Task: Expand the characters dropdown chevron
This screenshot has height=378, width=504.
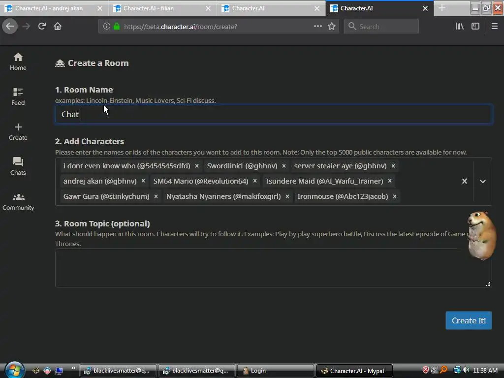Action: coord(483,181)
